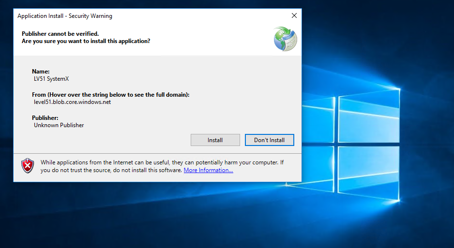Click the 'From (Hover over the string' label
The height and width of the screenshot is (248, 454).
[x=110, y=95]
